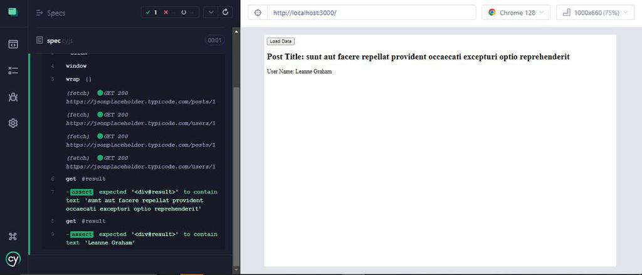
Task: Select the 'window' command log entry
Action: click(x=134, y=66)
